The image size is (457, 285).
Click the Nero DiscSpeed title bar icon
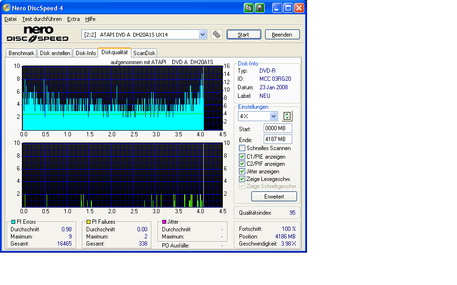click(x=6, y=8)
